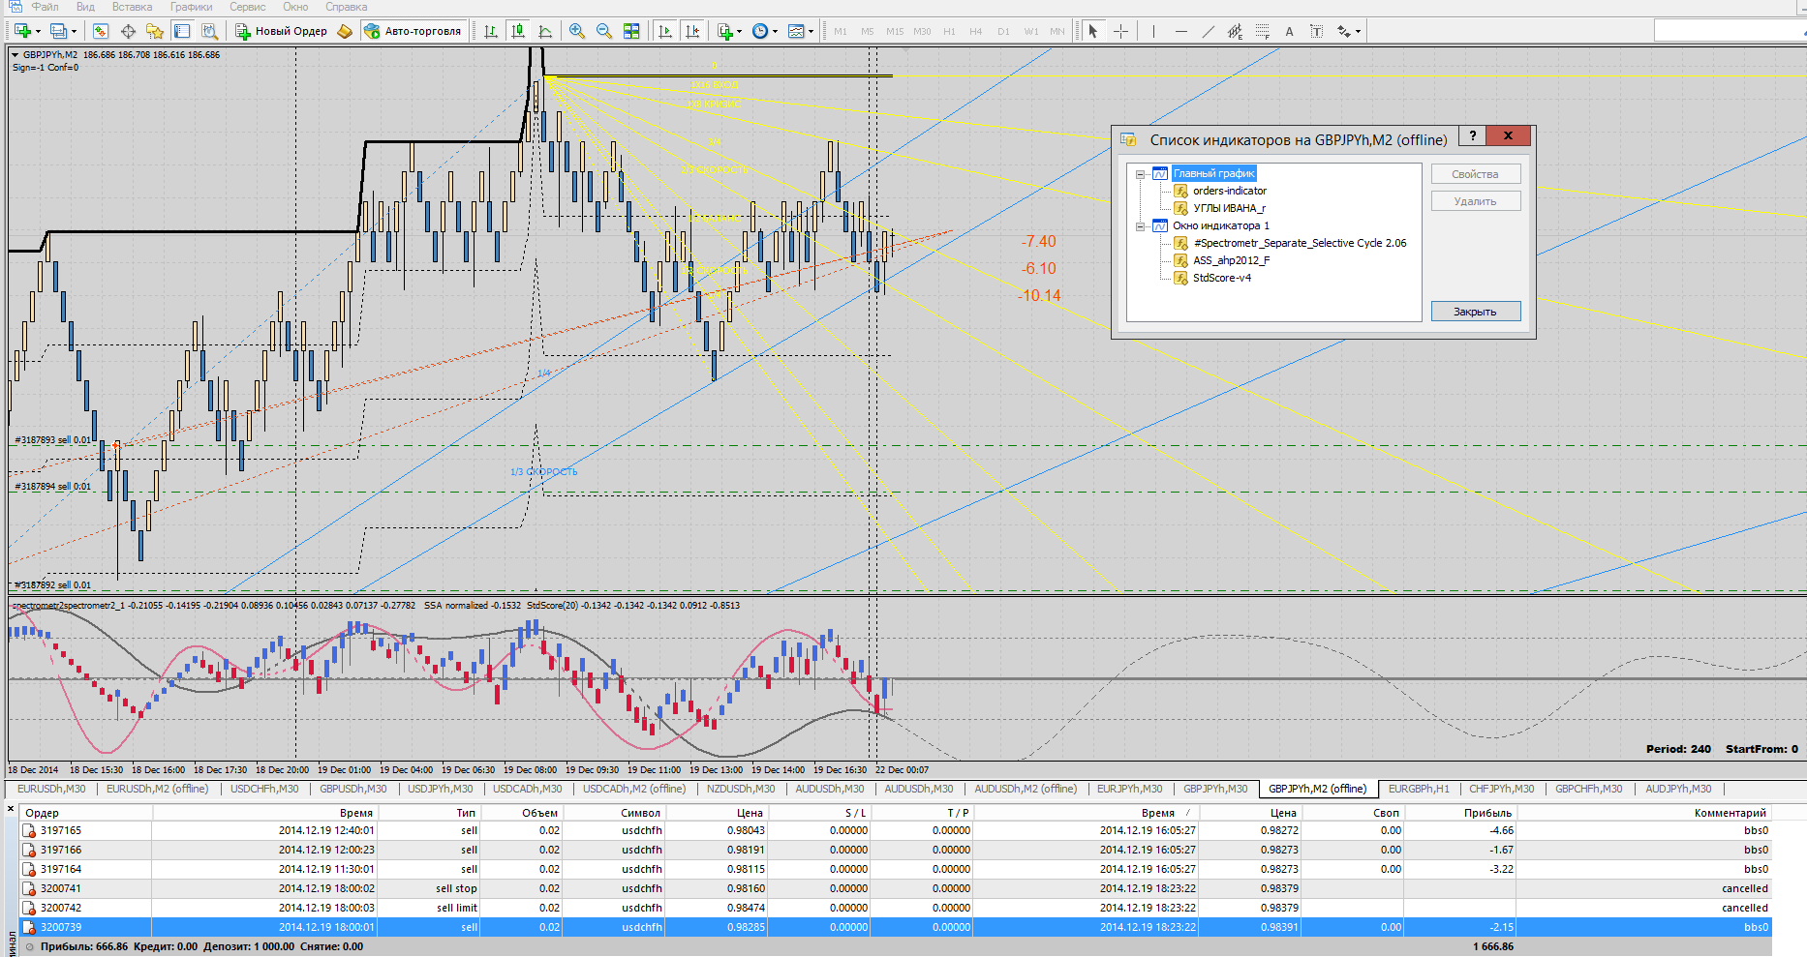The height and width of the screenshot is (957, 1807).
Task: Switch to the EURJPYh,M30 chart tab
Action: click(1129, 789)
